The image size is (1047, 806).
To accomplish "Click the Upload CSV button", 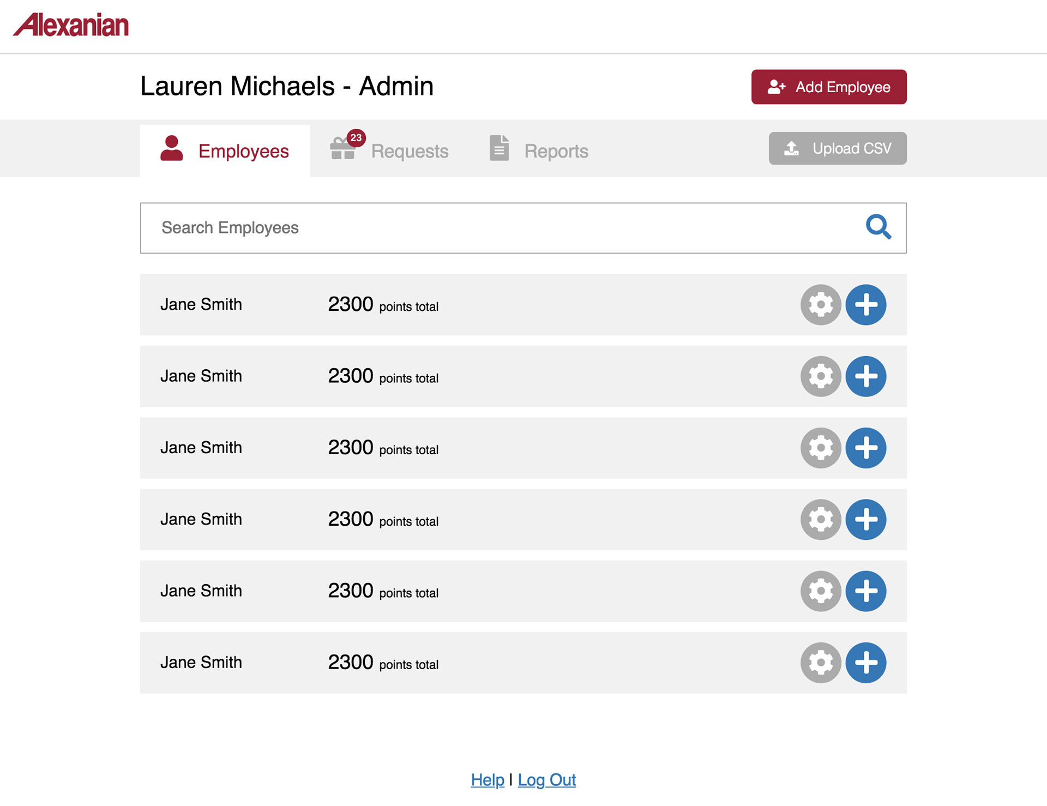I will click(x=837, y=148).
